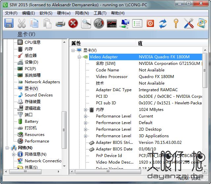Image resolution: width=211 pixels, height=184 pixels.
Task: Open the 软件(S) menu
Action: point(46,13)
